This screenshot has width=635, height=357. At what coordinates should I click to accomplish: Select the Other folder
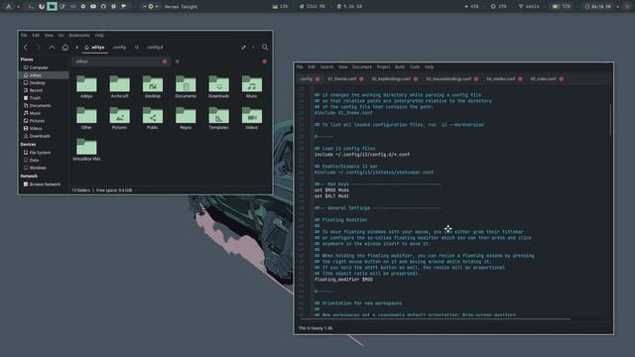click(86, 118)
